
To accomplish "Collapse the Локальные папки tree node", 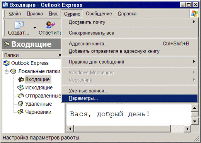I will coord(7,72).
